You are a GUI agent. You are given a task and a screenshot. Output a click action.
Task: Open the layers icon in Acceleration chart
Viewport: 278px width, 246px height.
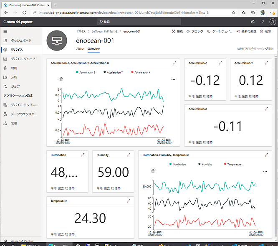point(61,79)
